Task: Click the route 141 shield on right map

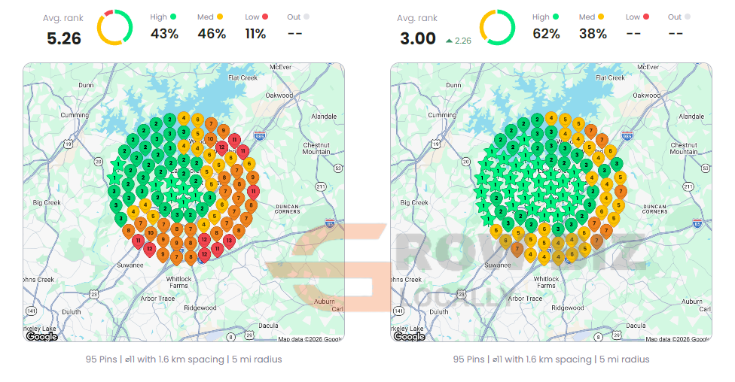Action: pos(399,311)
